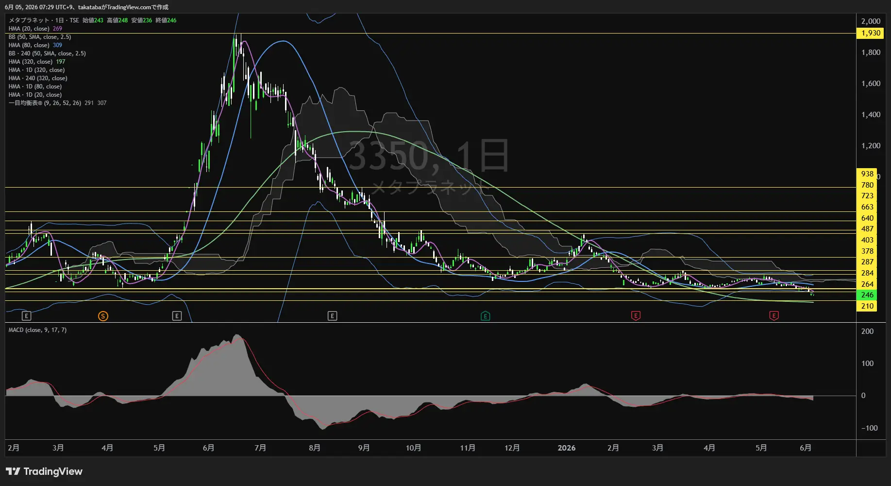Viewport: 891px width, 486px height.
Task: Click the yellow 723 price label
Action: (x=867, y=196)
